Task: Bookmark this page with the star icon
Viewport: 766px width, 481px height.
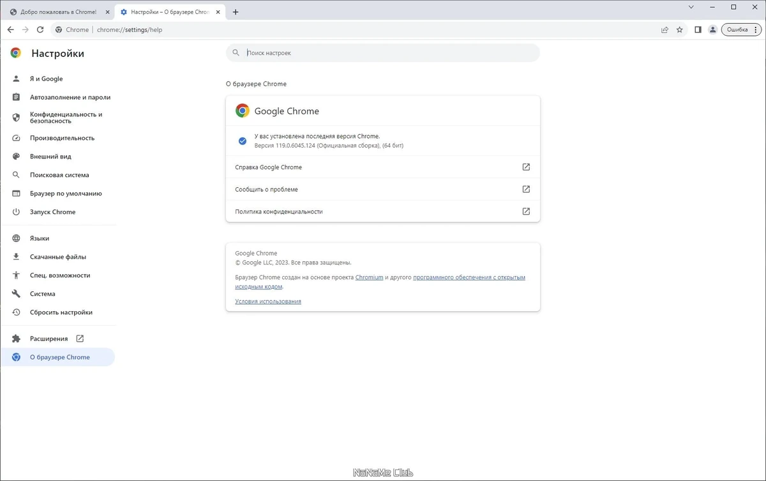Action: point(680,29)
